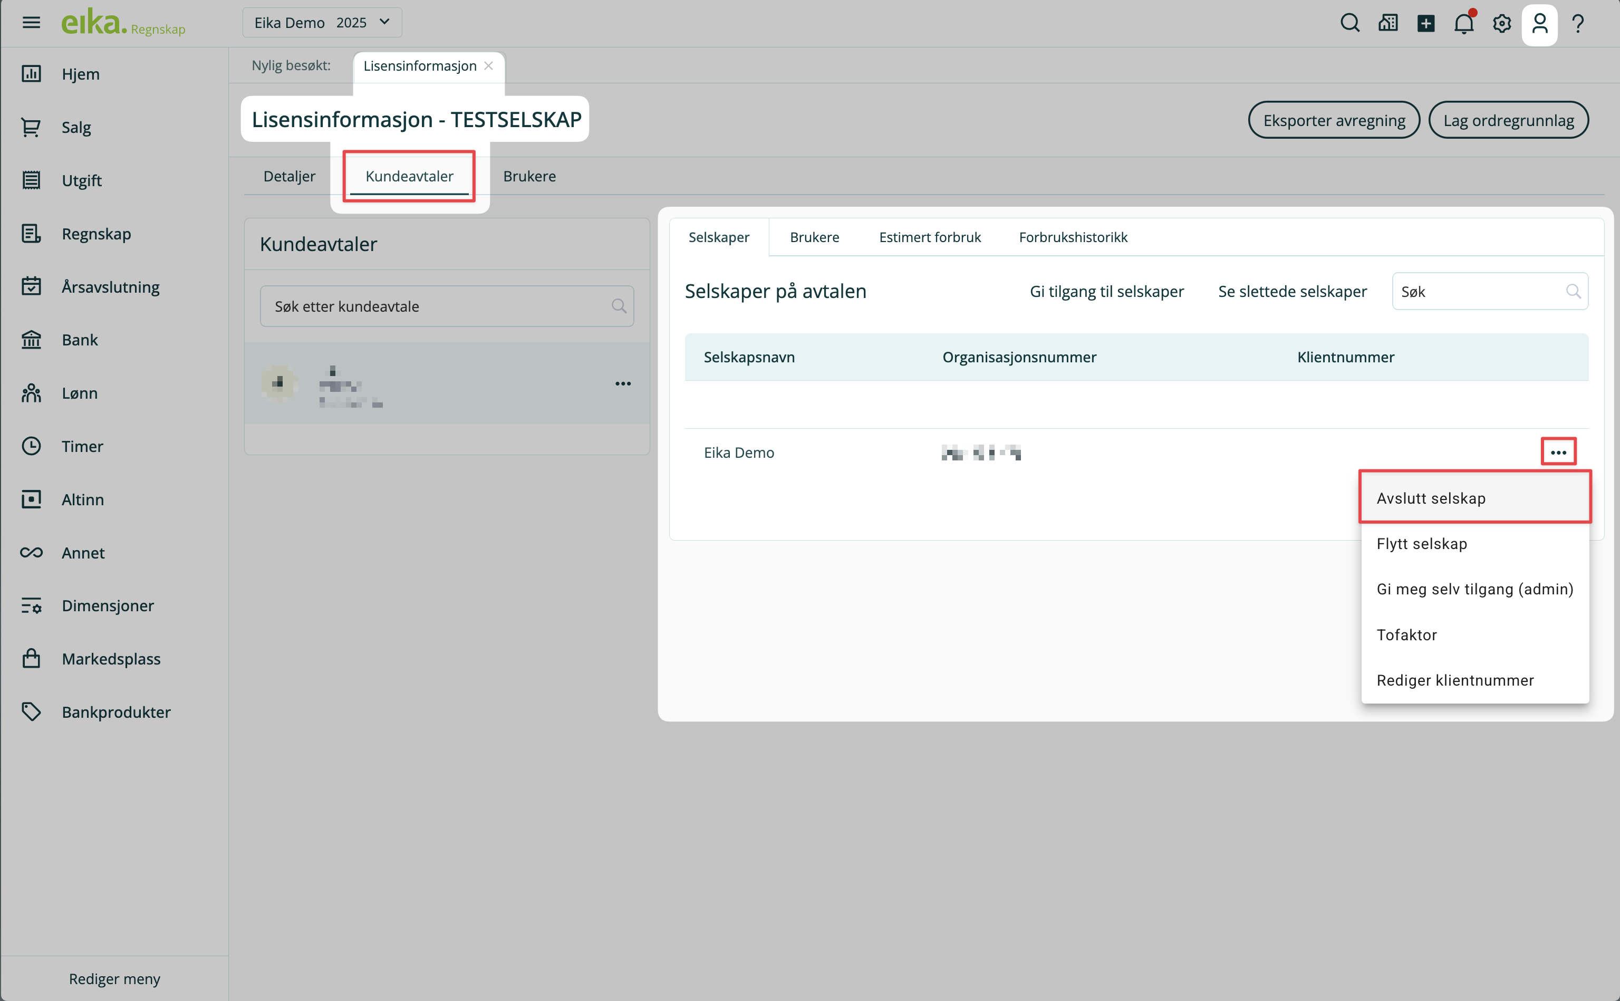Click Klientnummer column header

pos(1345,357)
